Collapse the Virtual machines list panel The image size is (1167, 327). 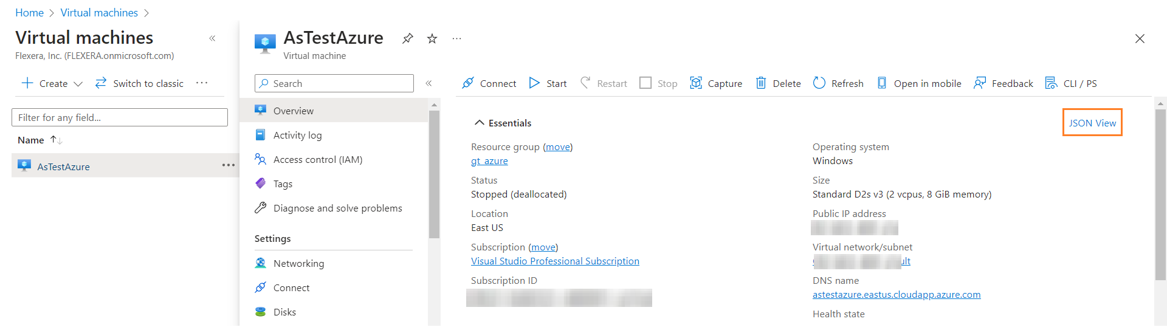(212, 38)
